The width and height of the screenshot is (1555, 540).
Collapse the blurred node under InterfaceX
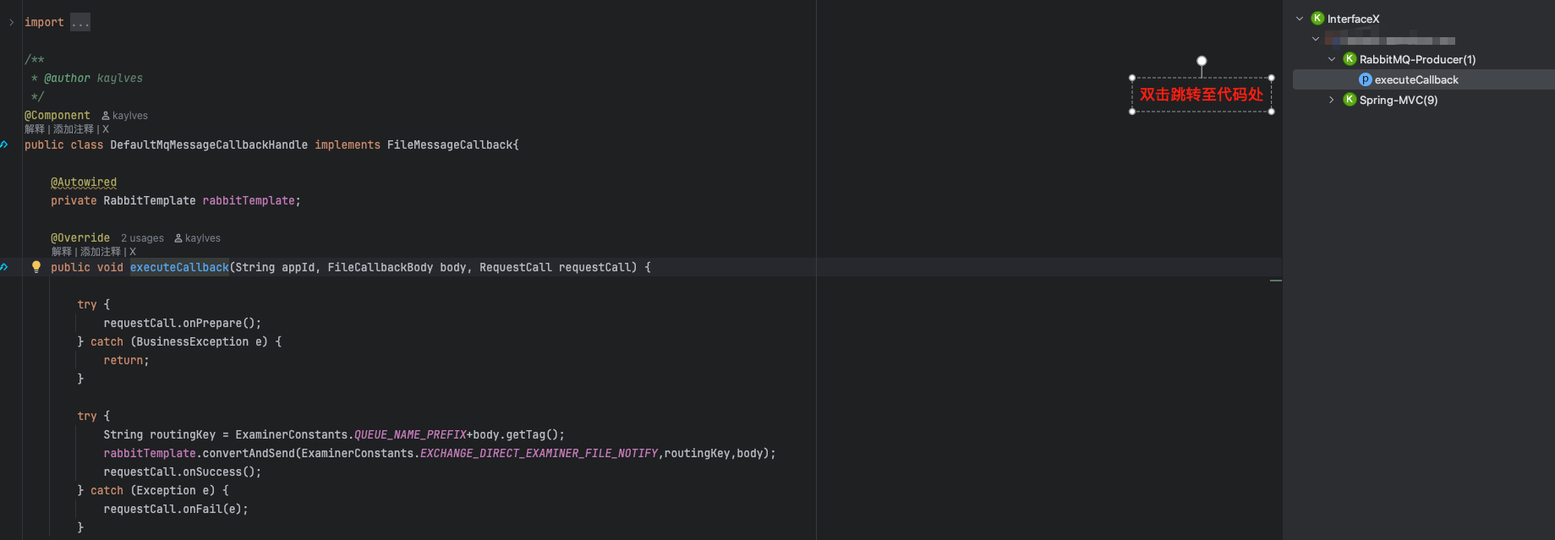click(1316, 39)
